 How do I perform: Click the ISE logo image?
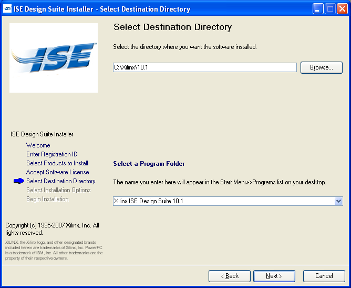click(54, 58)
